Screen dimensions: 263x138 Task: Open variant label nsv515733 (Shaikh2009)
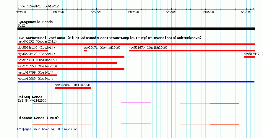tap(37, 60)
